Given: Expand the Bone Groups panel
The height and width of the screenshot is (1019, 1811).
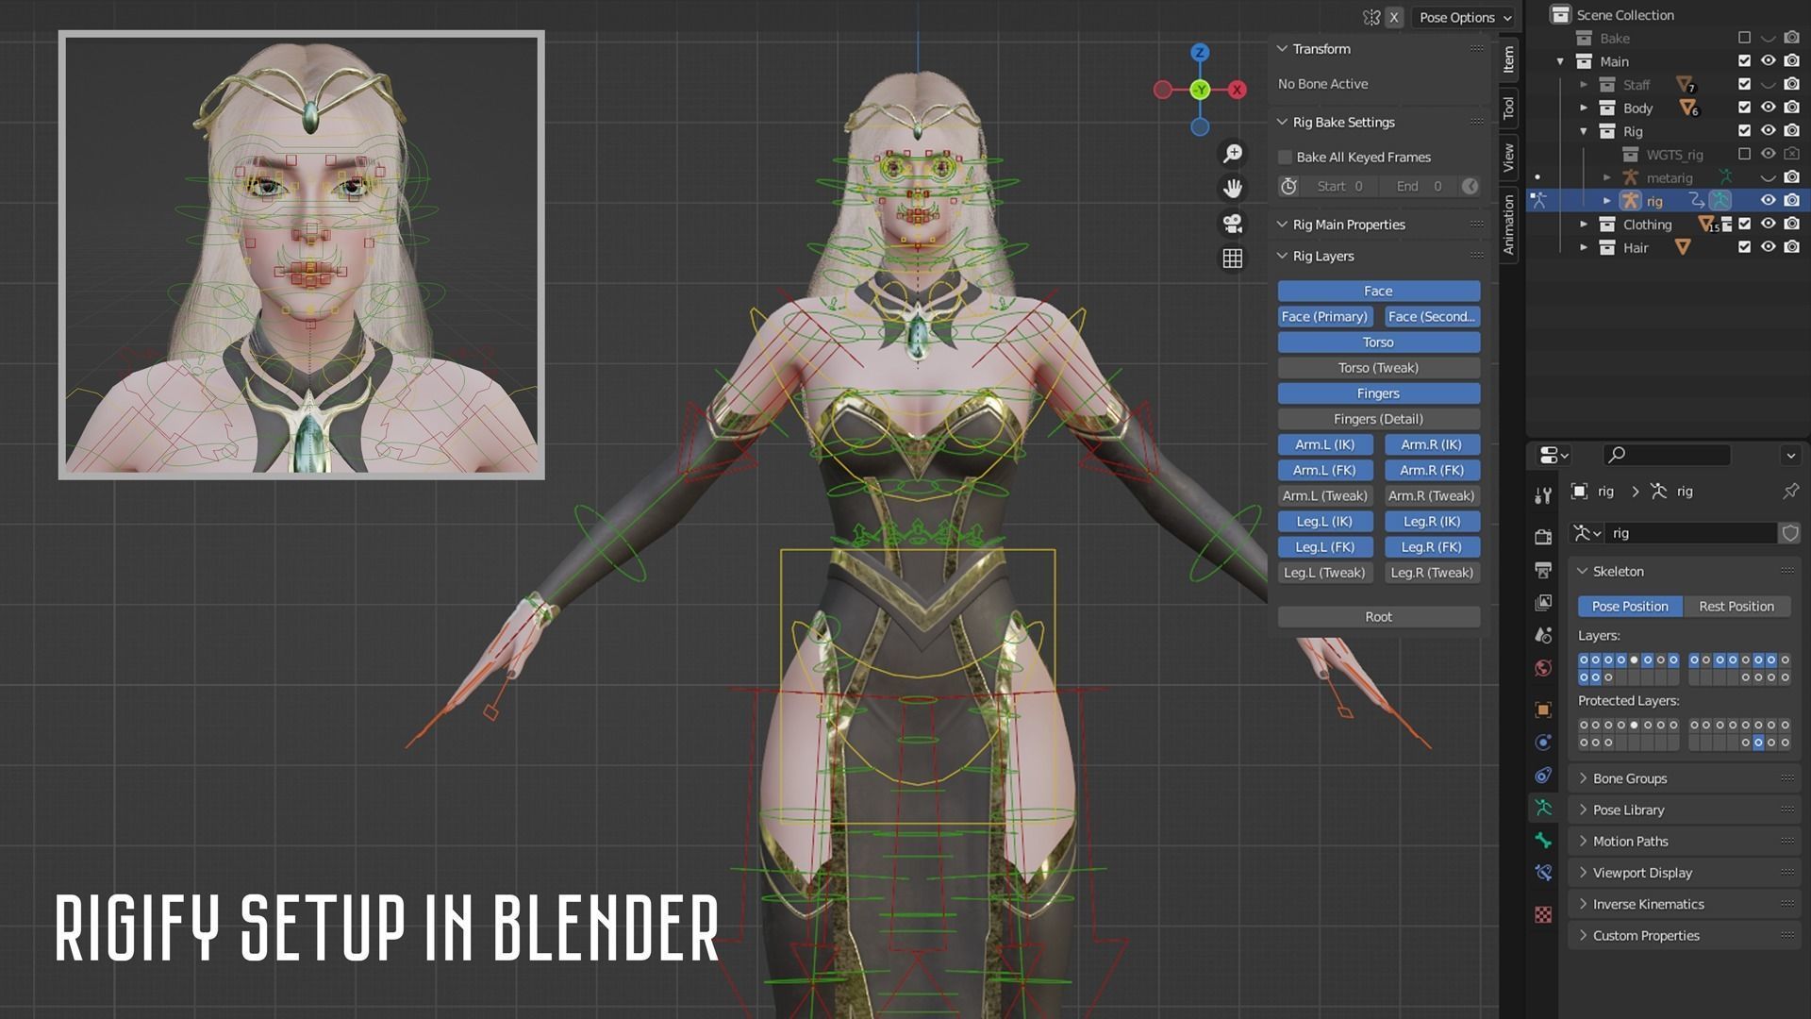Looking at the screenshot, I should pyautogui.click(x=1584, y=778).
